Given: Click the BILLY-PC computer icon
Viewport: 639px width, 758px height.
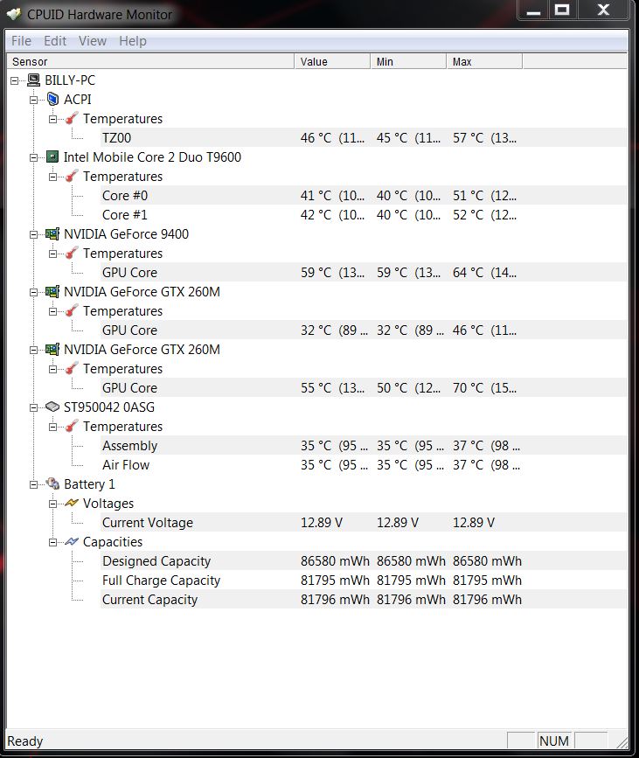Looking at the screenshot, I should [33, 80].
